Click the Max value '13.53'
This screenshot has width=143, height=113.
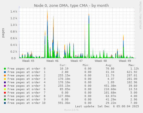coord(133,89)
